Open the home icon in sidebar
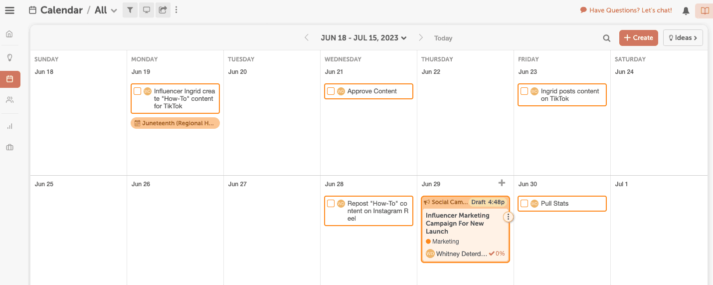Image resolution: width=713 pixels, height=285 pixels. (x=9, y=34)
